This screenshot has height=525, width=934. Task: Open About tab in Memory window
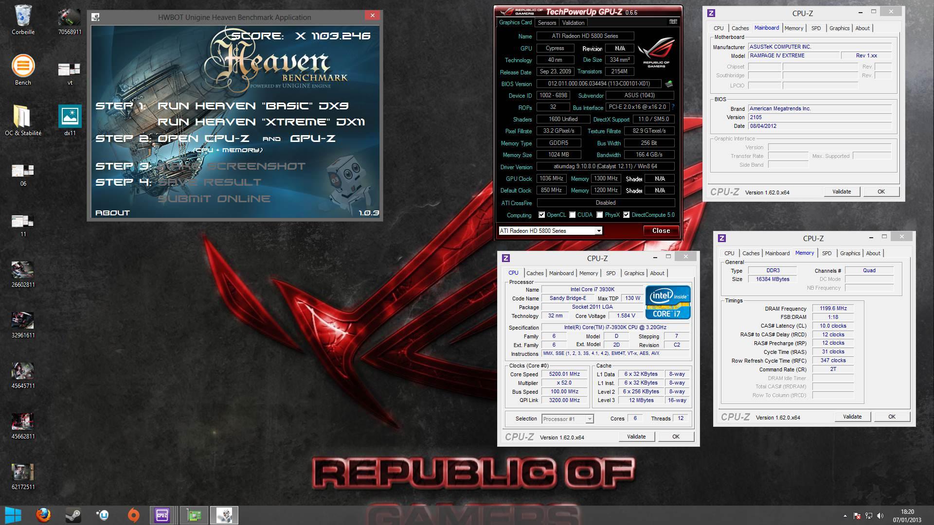pos(873,253)
